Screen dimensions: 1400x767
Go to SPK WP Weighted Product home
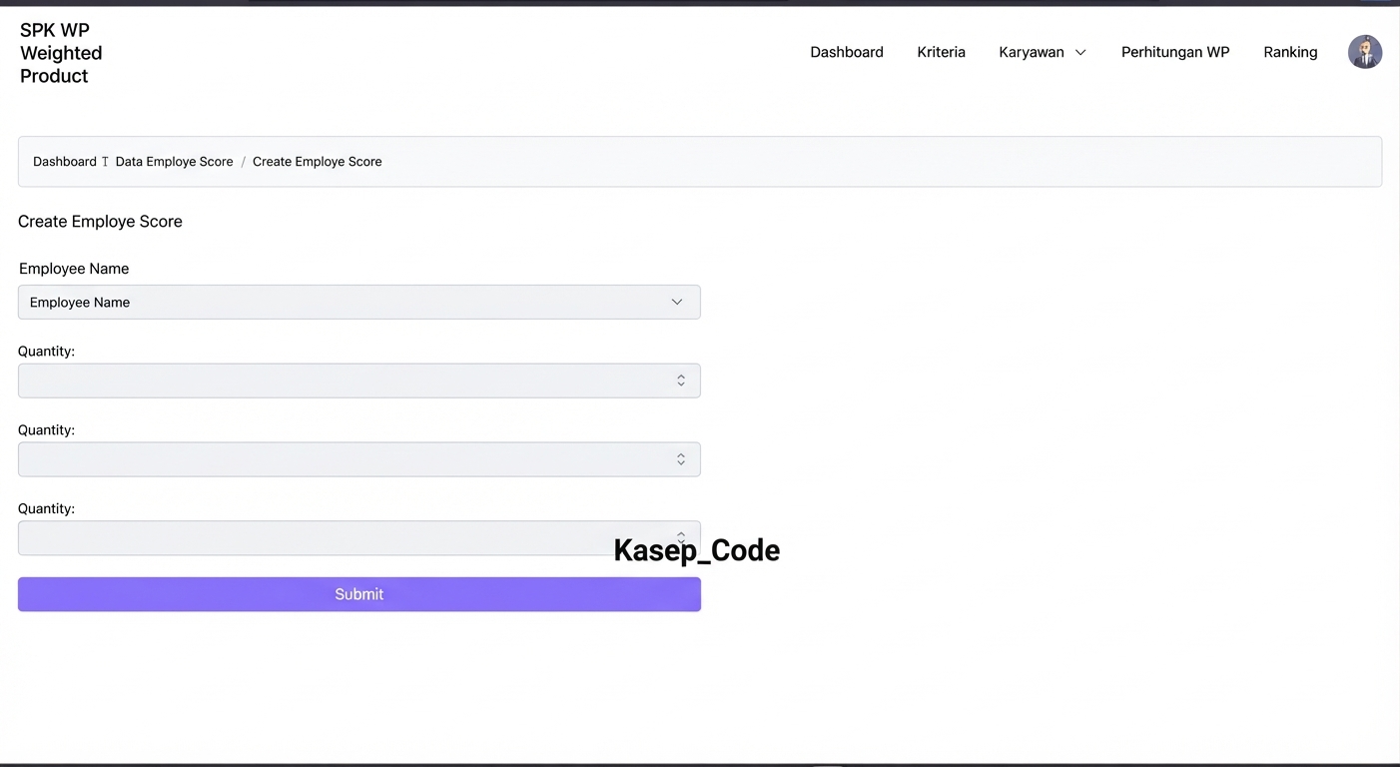click(61, 53)
